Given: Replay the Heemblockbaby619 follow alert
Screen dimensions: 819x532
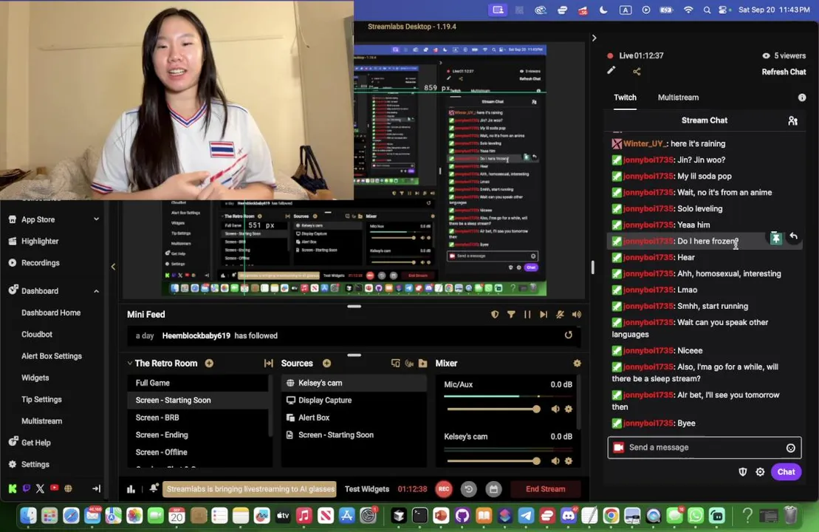Looking at the screenshot, I should click(569, 335).
